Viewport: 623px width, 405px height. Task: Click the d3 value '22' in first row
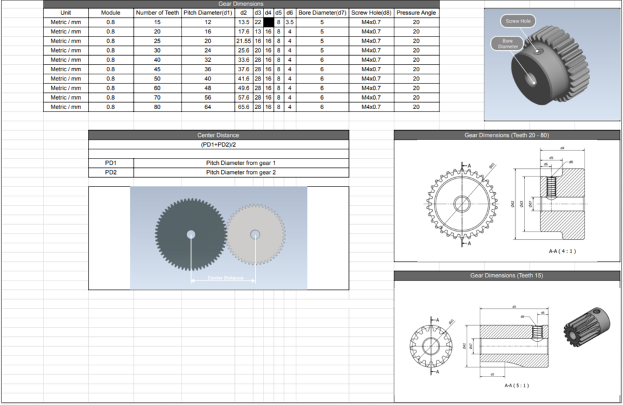258,22
